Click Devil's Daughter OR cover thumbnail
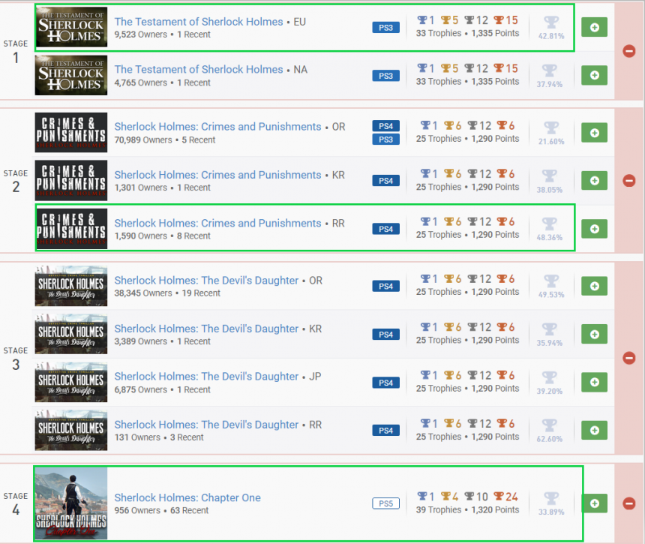This screenshot has width=645, height=544. coord(71,286)
